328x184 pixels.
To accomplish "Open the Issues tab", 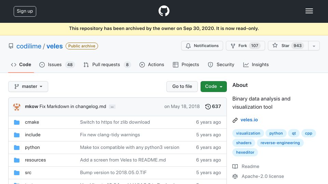I will pyautogui.click(x=57, y=65).
